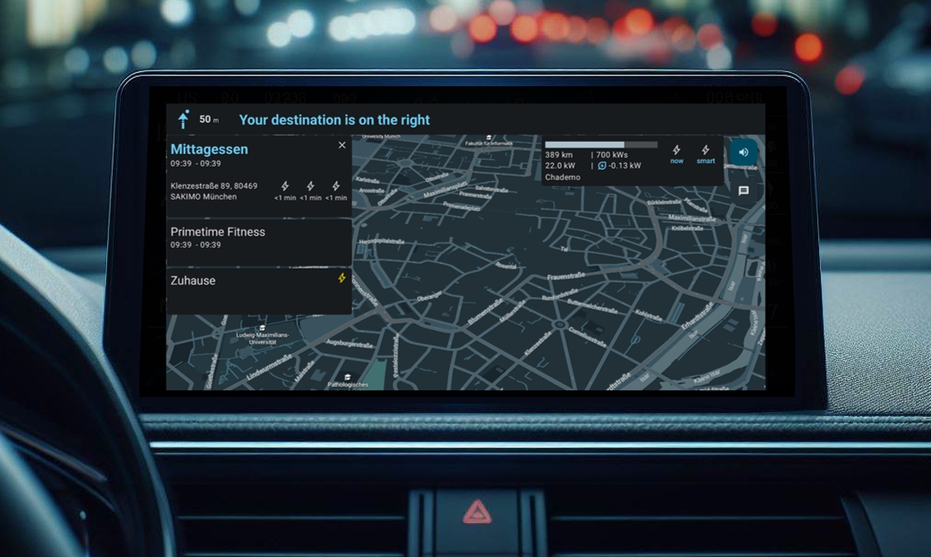
Task: Open the Zuhause destination card
Action: pos(259,291)
